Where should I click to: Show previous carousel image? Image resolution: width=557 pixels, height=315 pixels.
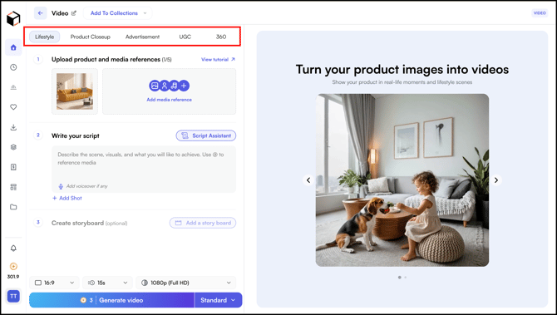click(308, 180)
